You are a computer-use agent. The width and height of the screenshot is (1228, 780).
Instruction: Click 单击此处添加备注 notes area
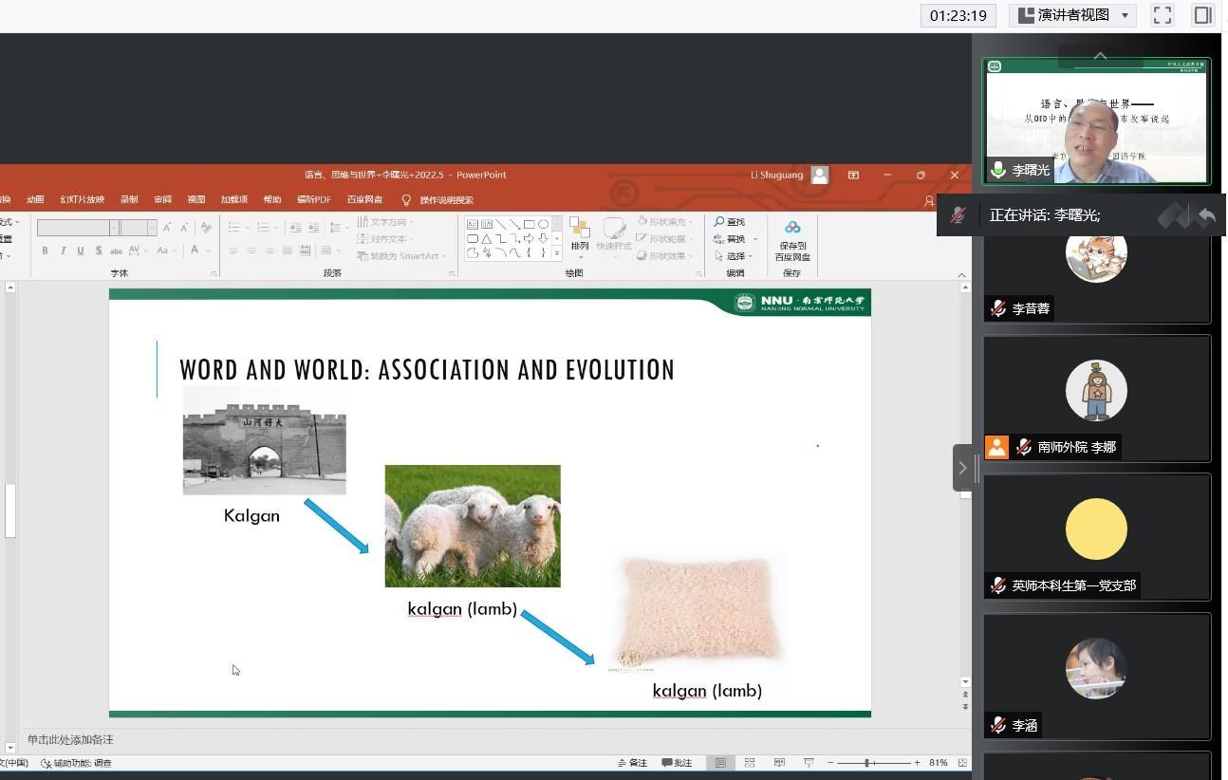click(x=70, y=740)
